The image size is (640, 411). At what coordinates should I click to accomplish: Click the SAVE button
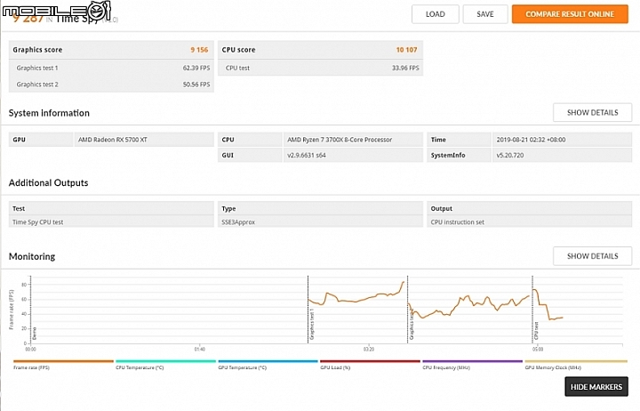click(x=485, y=14)
